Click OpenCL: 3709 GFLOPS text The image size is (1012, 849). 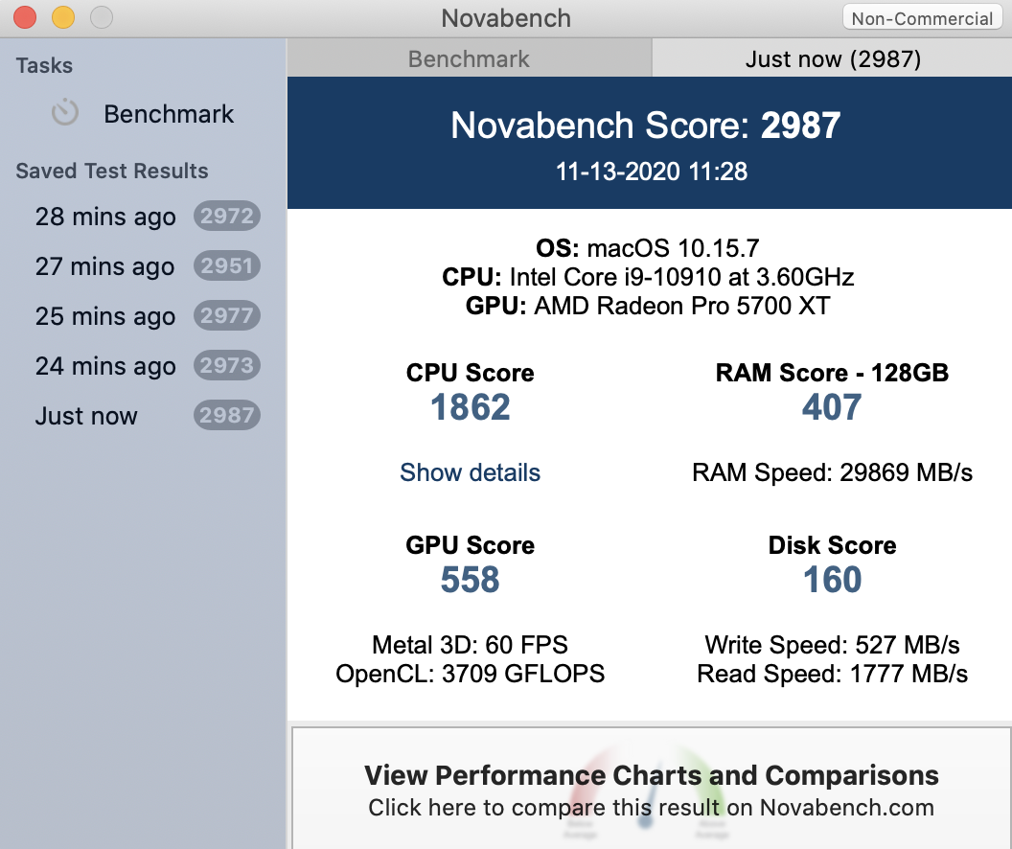(x=470, y=674)
